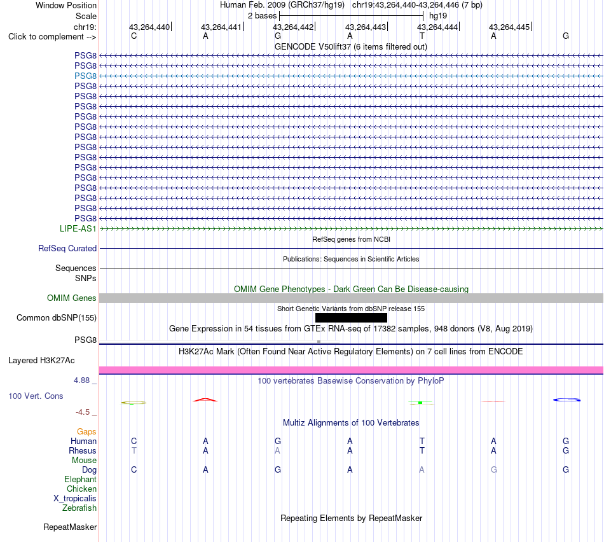Open the 'H3K27Ac Mark' ENCODE track title
The width and height of the screenshot is (604, 542).
point(351,352)
